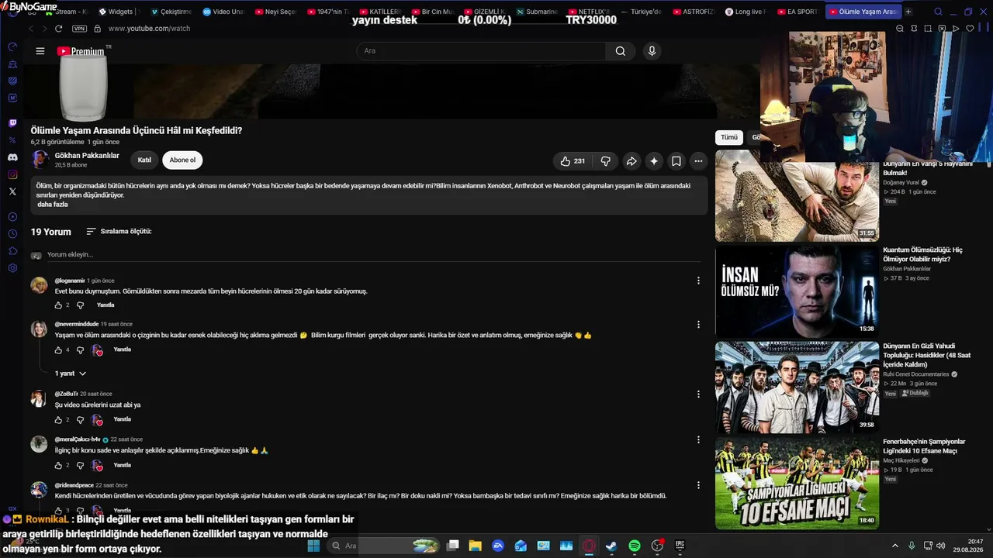
Task: Open the Twitch icon in the Opera sidebar
Action: [12, 123]
